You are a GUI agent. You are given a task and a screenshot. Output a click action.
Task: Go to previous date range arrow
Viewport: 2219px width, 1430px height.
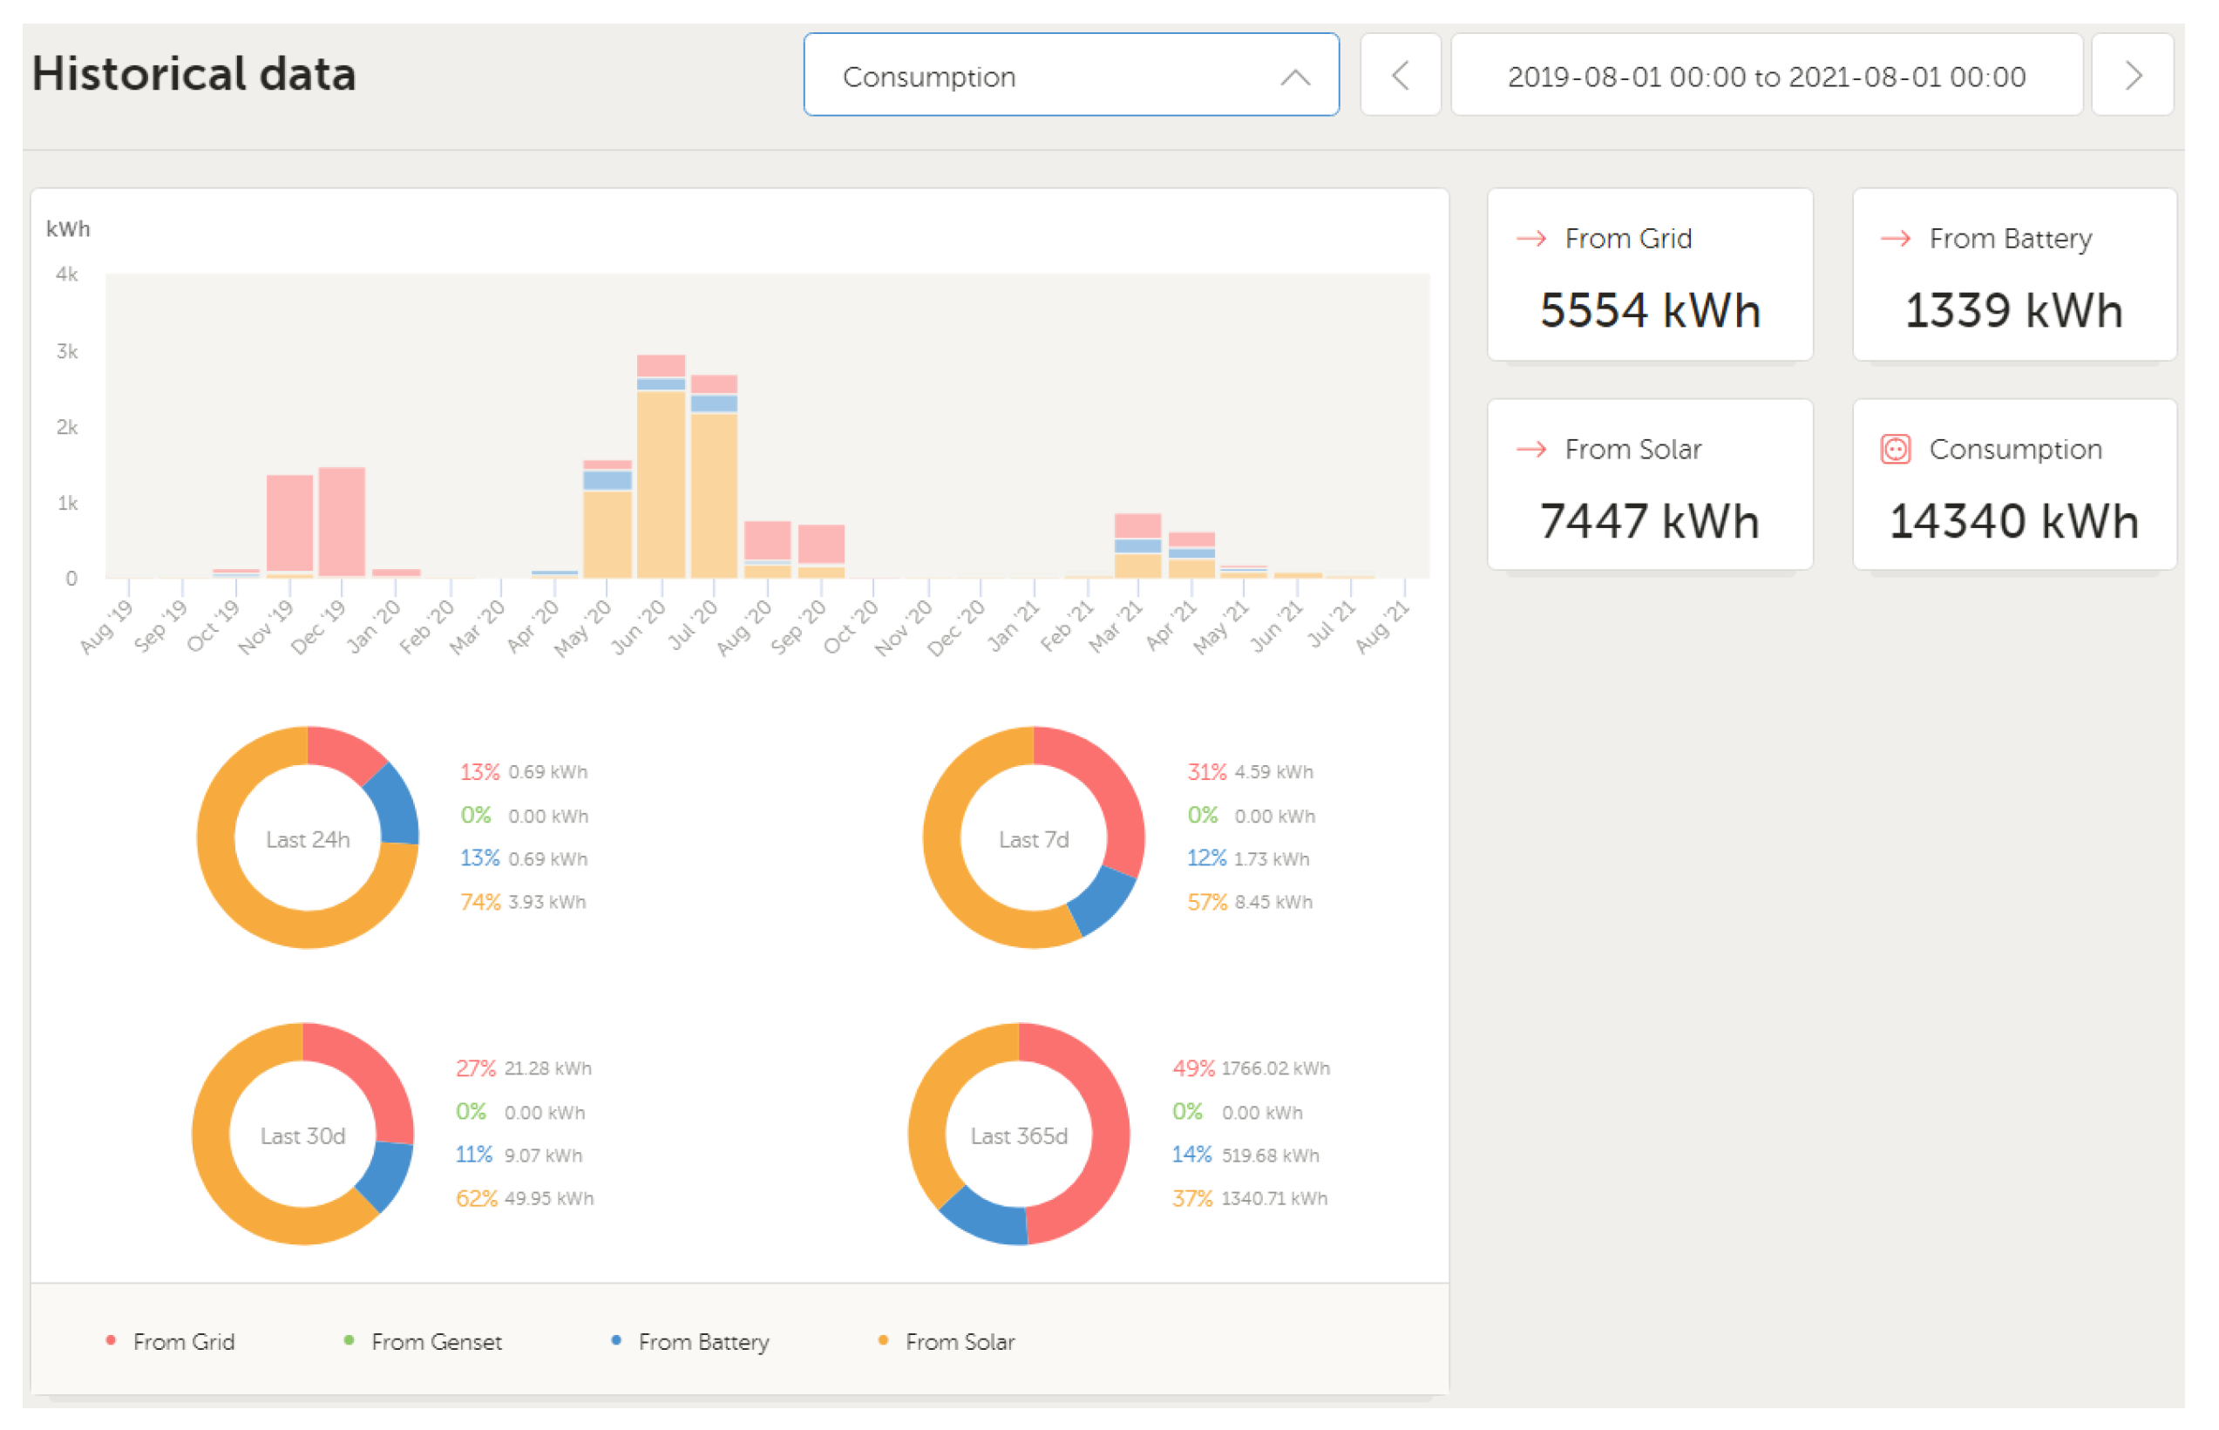pyautogui.click(x=1400, y=75)
